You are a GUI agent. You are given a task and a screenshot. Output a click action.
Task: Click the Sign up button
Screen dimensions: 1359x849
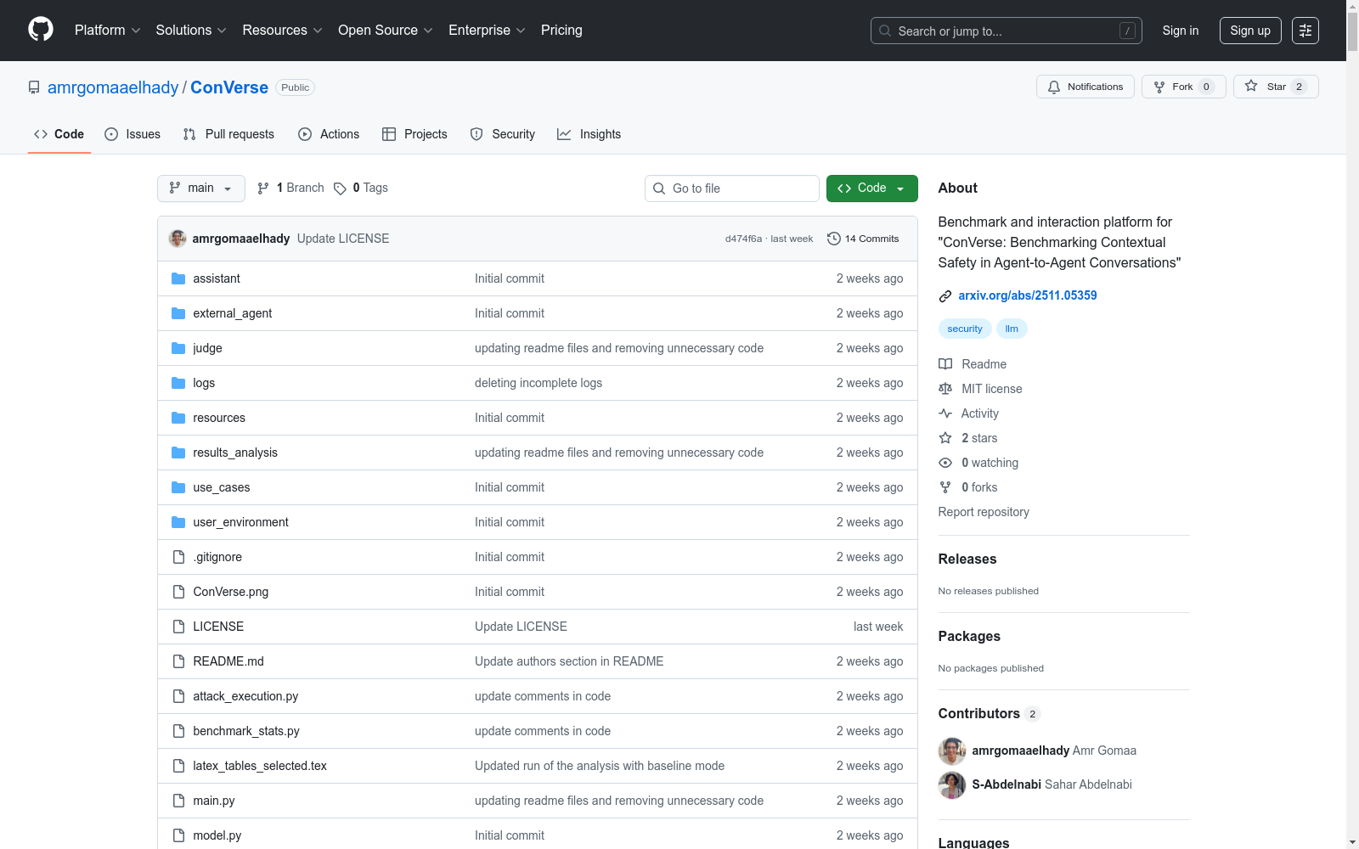pos(1250,31)
